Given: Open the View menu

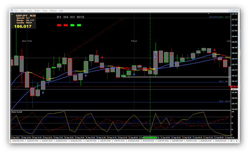Looking at the screenshot, I should click(x=22, y=11).
